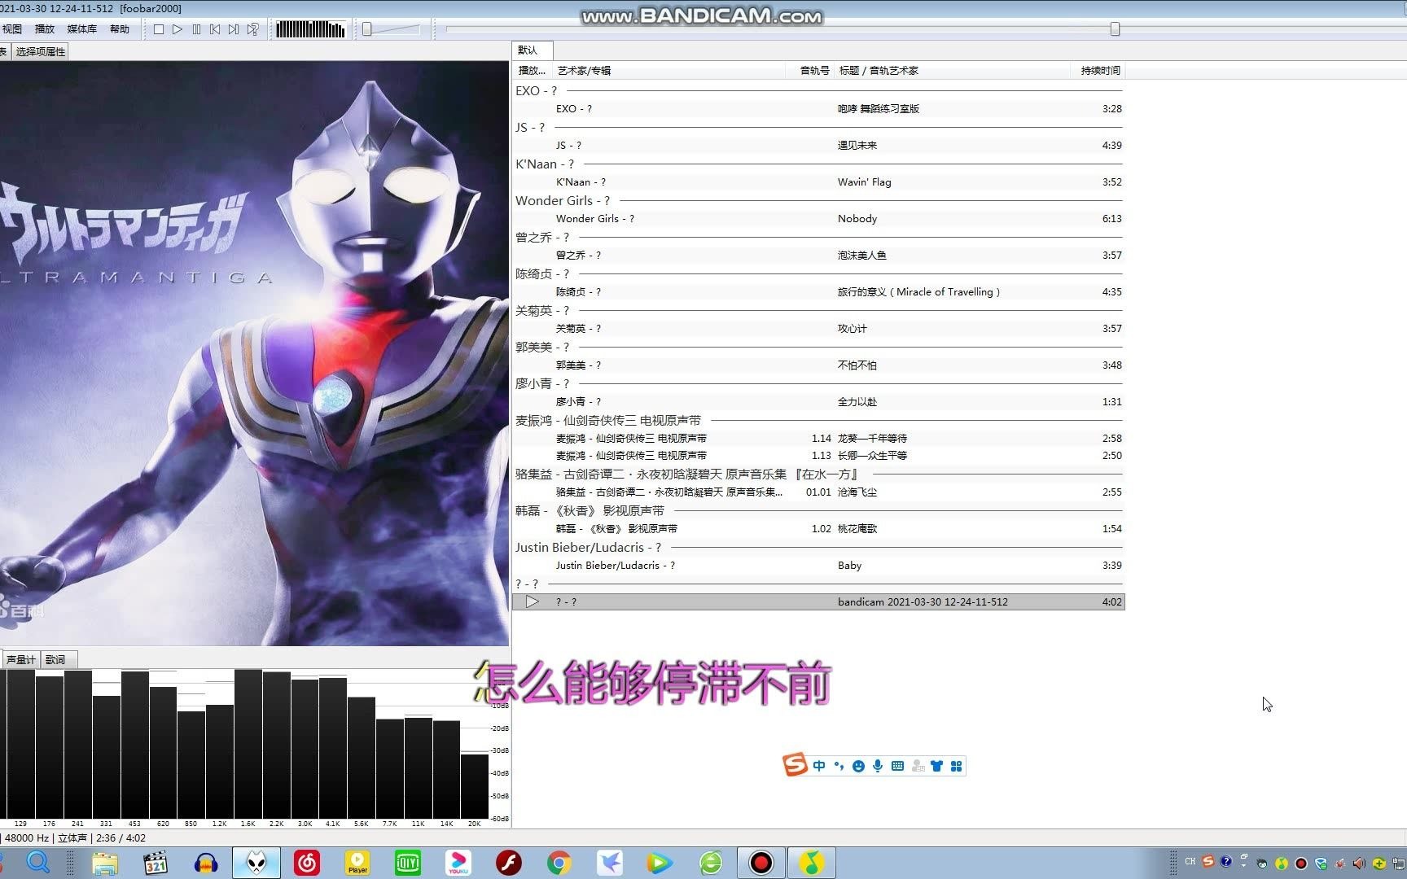Open the Sogou soft keyboard
This screenshot has width=1407, height=879.
[x=897, y=766]
